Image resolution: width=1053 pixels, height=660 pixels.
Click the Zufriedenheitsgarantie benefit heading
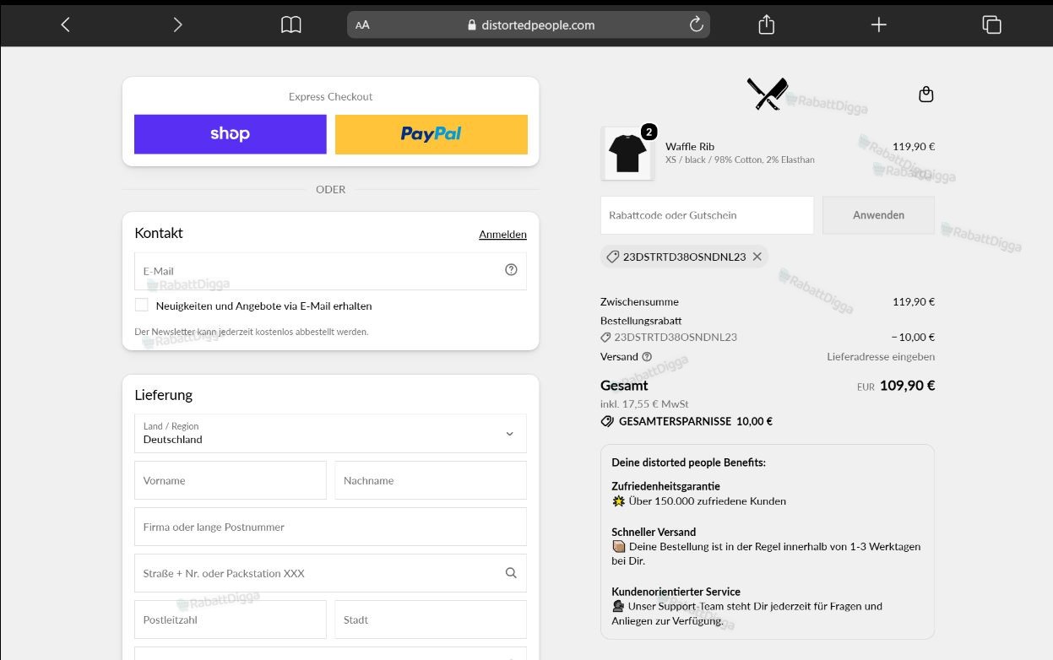pos(666,486)
